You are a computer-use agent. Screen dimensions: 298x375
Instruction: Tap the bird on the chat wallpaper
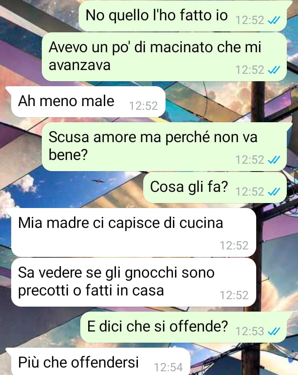(x=98, y=181)
